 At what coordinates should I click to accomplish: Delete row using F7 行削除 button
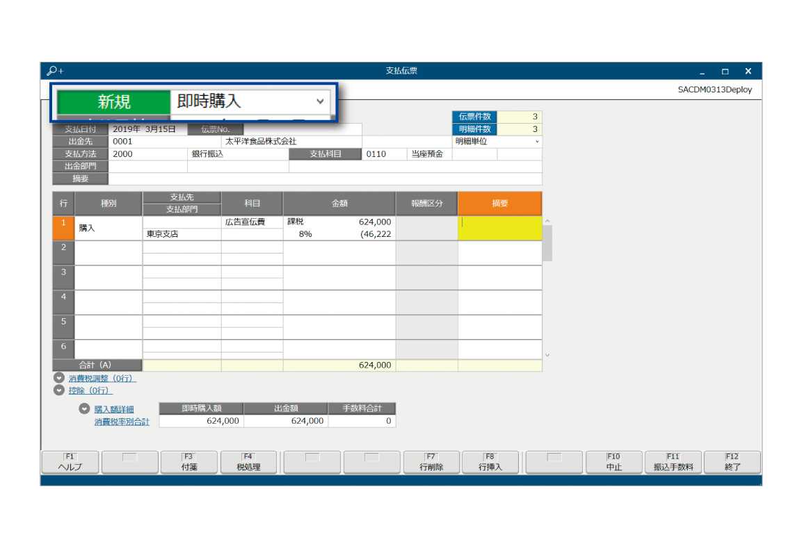[431, 463]
